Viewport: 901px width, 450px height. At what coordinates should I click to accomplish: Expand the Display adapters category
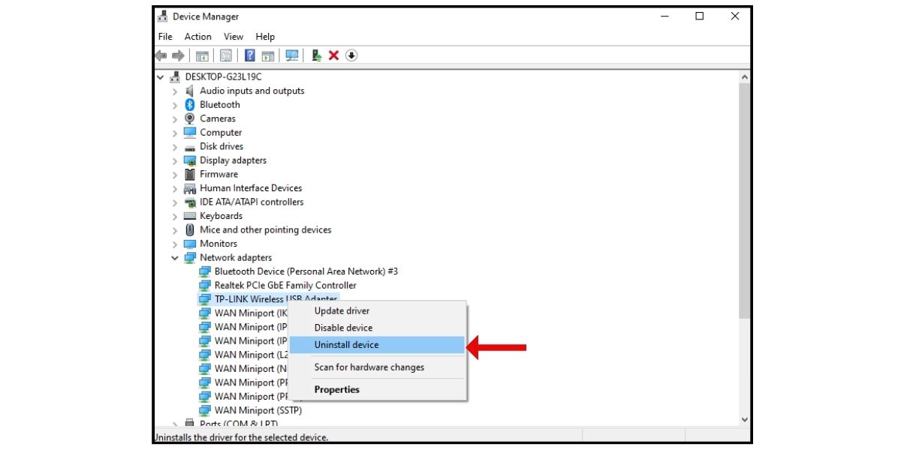coord(174,160)
